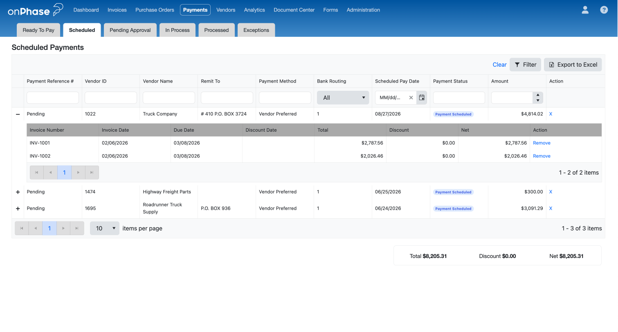Increase the Amount filter value with up arrow
The width and height of the screenshot is (618, 332).
pyautogui.click(x=538, y=95)
